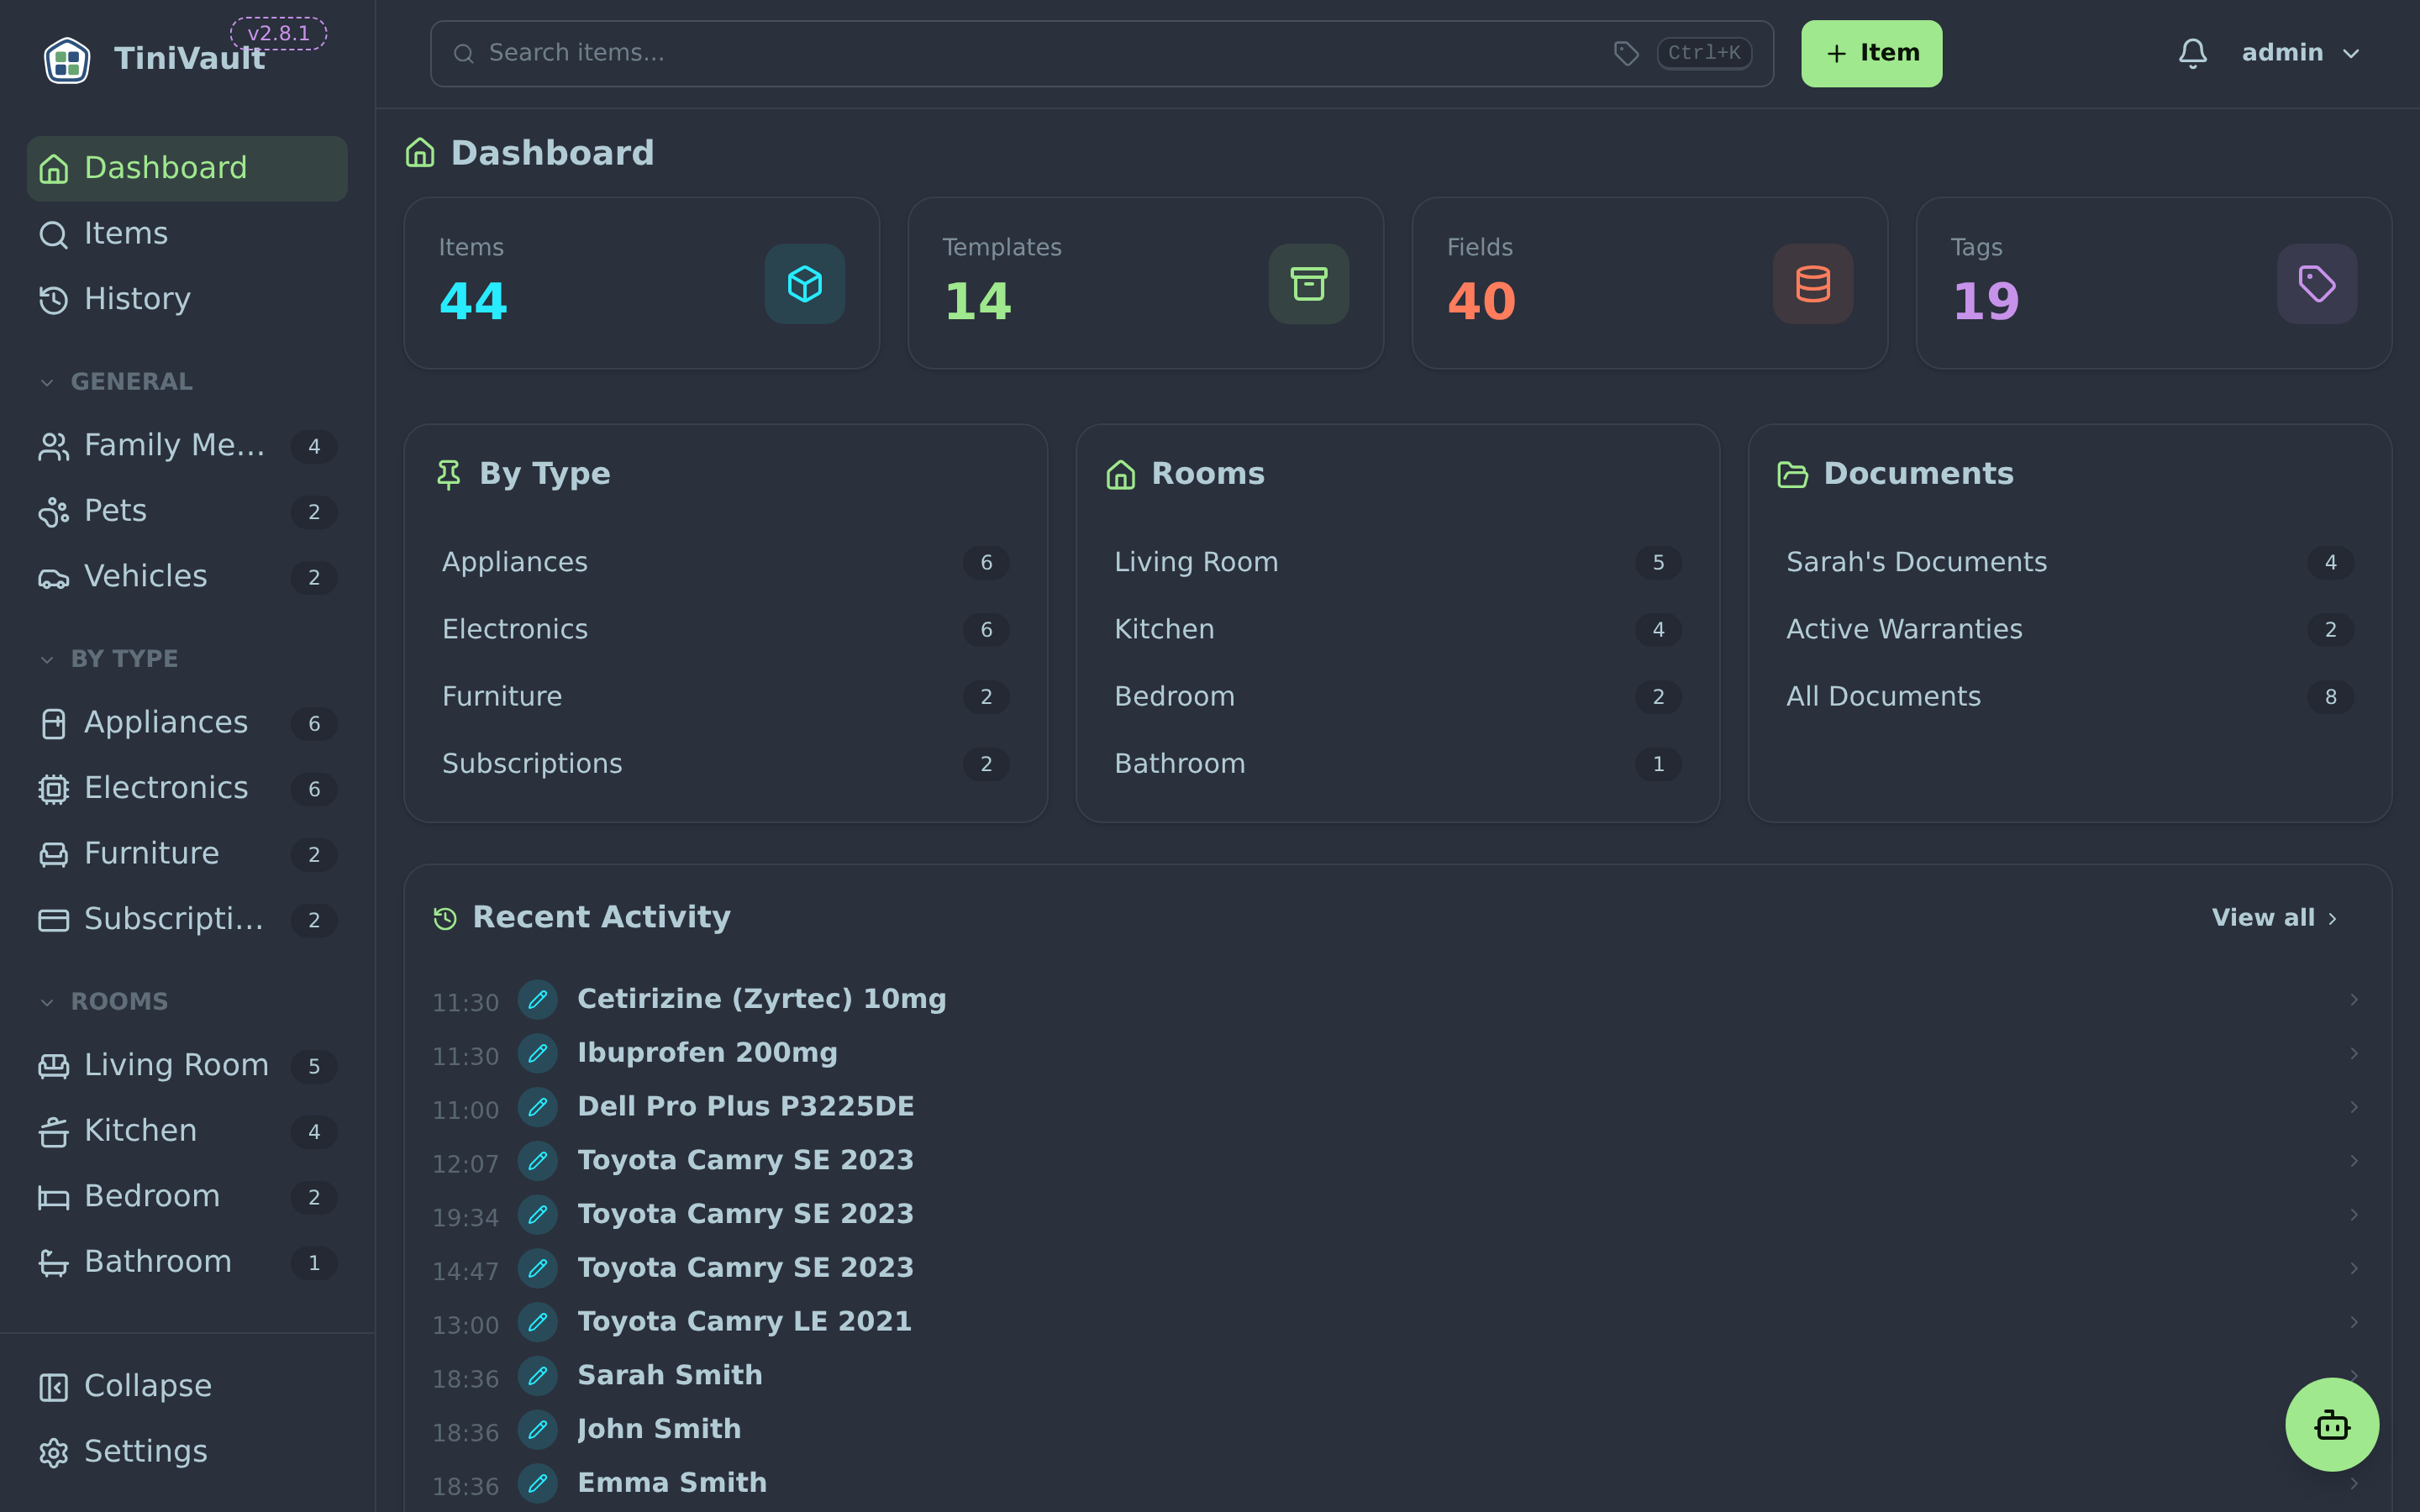Click the Fields database icon
The height and width of the screenshot is (1512, 2420).
(1812, 284)
